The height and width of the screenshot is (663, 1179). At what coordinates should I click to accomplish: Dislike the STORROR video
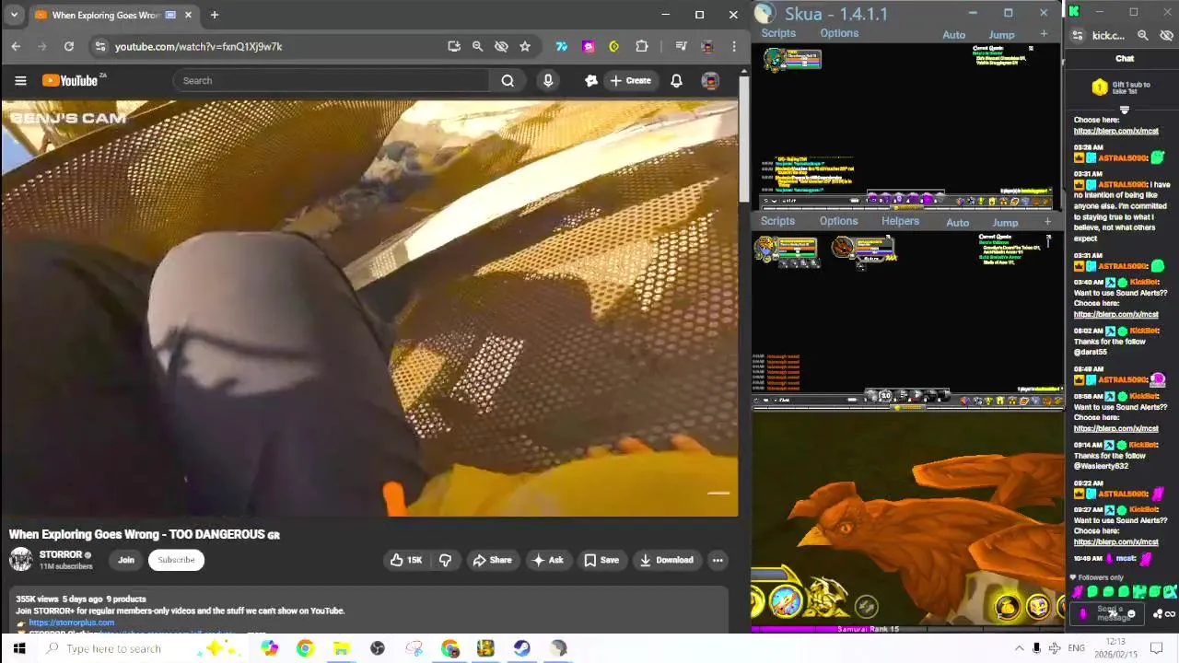445,560
